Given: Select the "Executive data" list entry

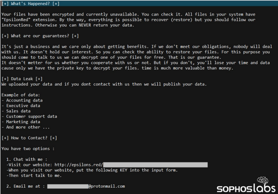Looking at the screenshot, I should click(23, 105).
